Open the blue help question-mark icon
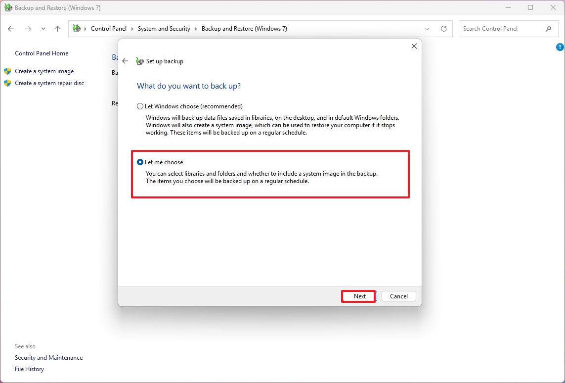 (x=560, y=47)
